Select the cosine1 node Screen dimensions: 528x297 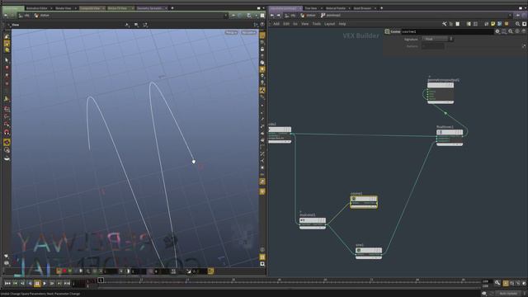pos(364,201)
